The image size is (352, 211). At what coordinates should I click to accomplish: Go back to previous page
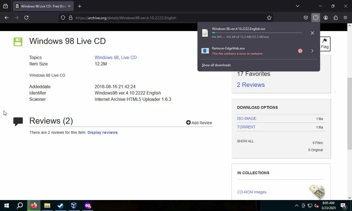click(x=7, y=18)
